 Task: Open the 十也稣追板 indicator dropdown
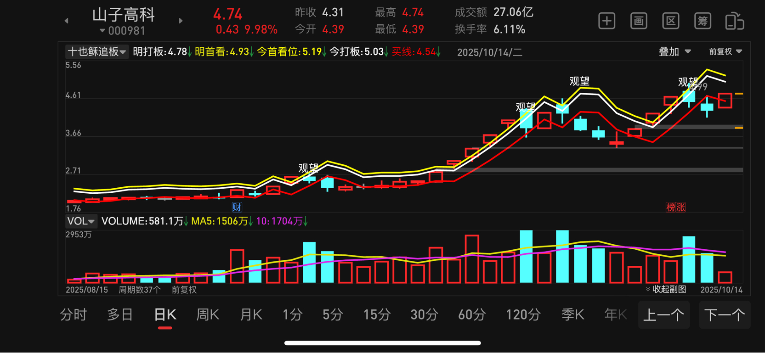[x=96, y=51]
